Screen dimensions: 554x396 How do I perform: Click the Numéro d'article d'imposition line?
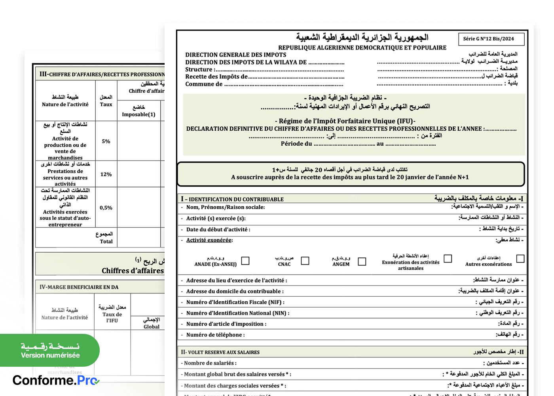(352, 324)
